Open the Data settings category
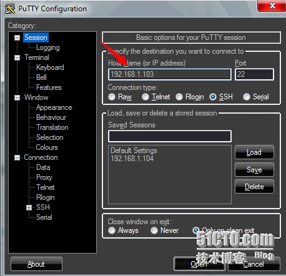Image resolution: width=286 pixels, height=276 pixels. click(x=43, y=167)
